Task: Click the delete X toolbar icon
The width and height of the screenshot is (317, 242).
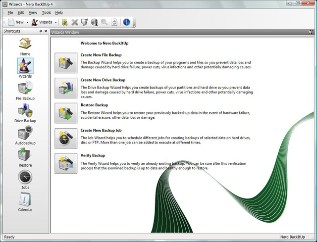Action: click(x=75, y=22)
